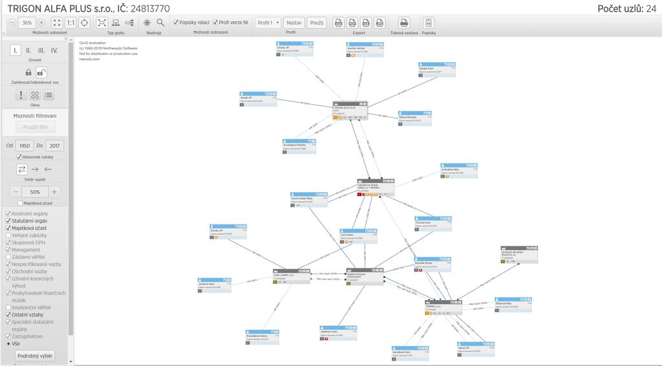Click the starburst tool under Nastroje

click(x=147, y=23)
